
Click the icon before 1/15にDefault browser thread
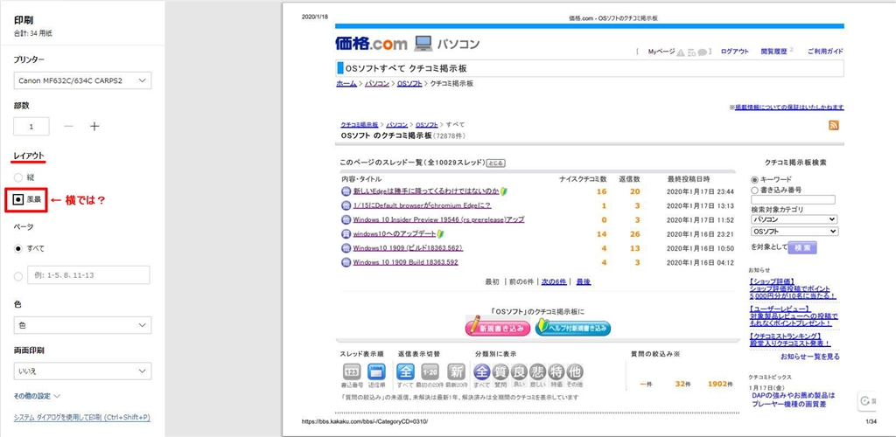coord(346,205)
